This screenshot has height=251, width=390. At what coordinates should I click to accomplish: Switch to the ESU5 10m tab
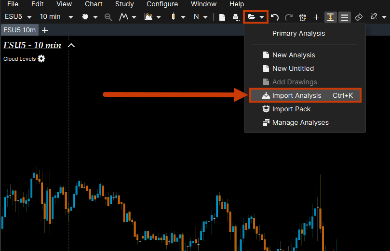19,30
